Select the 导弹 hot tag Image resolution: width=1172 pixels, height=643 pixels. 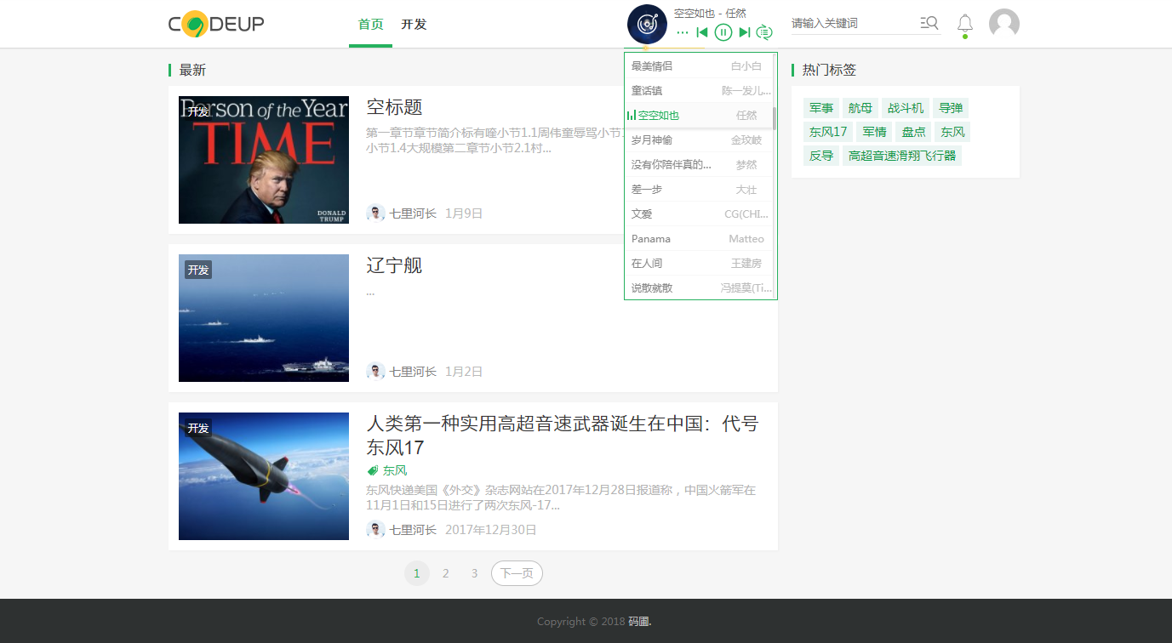click(951, 108)
